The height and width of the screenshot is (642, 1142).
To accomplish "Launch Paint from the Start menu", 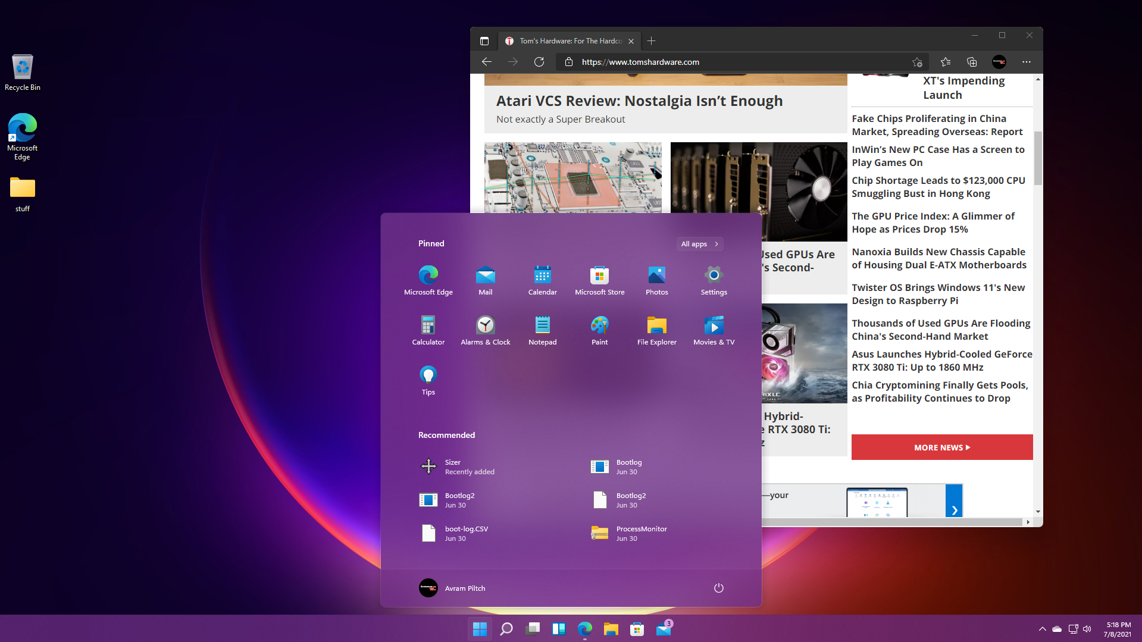I will pyautogui.click(x=599, y=330).
